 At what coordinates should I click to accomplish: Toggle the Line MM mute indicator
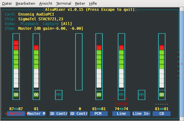coord(122,95)
